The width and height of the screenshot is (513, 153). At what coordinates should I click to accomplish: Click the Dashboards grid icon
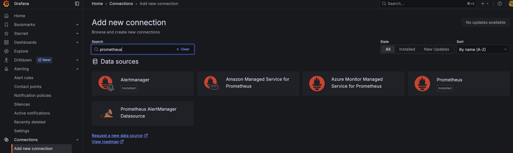[6, 42]
